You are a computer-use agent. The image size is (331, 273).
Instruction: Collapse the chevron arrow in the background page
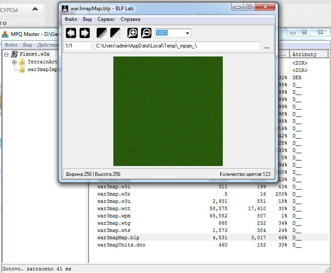tap(35, 9)
